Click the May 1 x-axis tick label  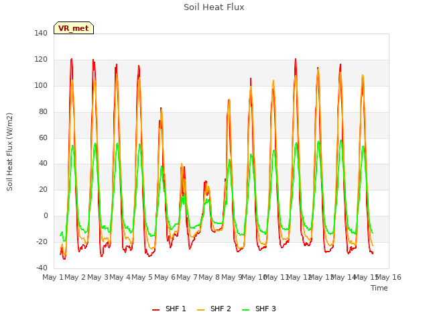pyautogui.click(x=53, y=277)
